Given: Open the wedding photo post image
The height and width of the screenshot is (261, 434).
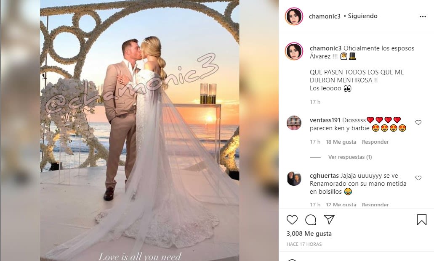Looking at the screenshot, I should tap(140, 130).
